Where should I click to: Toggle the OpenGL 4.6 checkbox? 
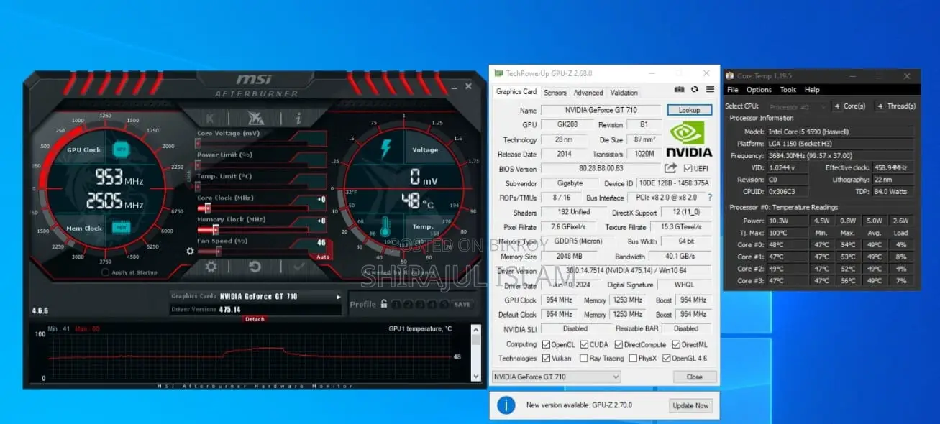[x=667, y=358]
